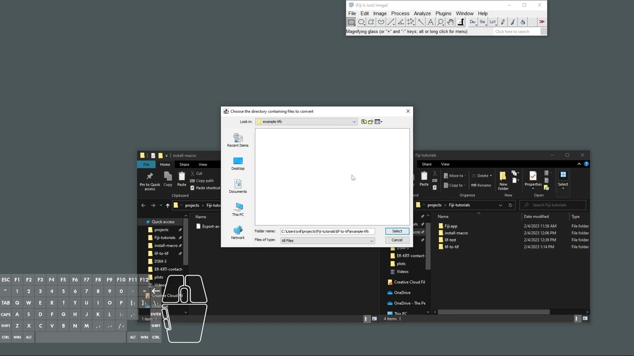Image resolution: width=634 pixels, height=356 pixels.
Task: Click Copy path in install-macro ribbon
Action: point(202,180)
